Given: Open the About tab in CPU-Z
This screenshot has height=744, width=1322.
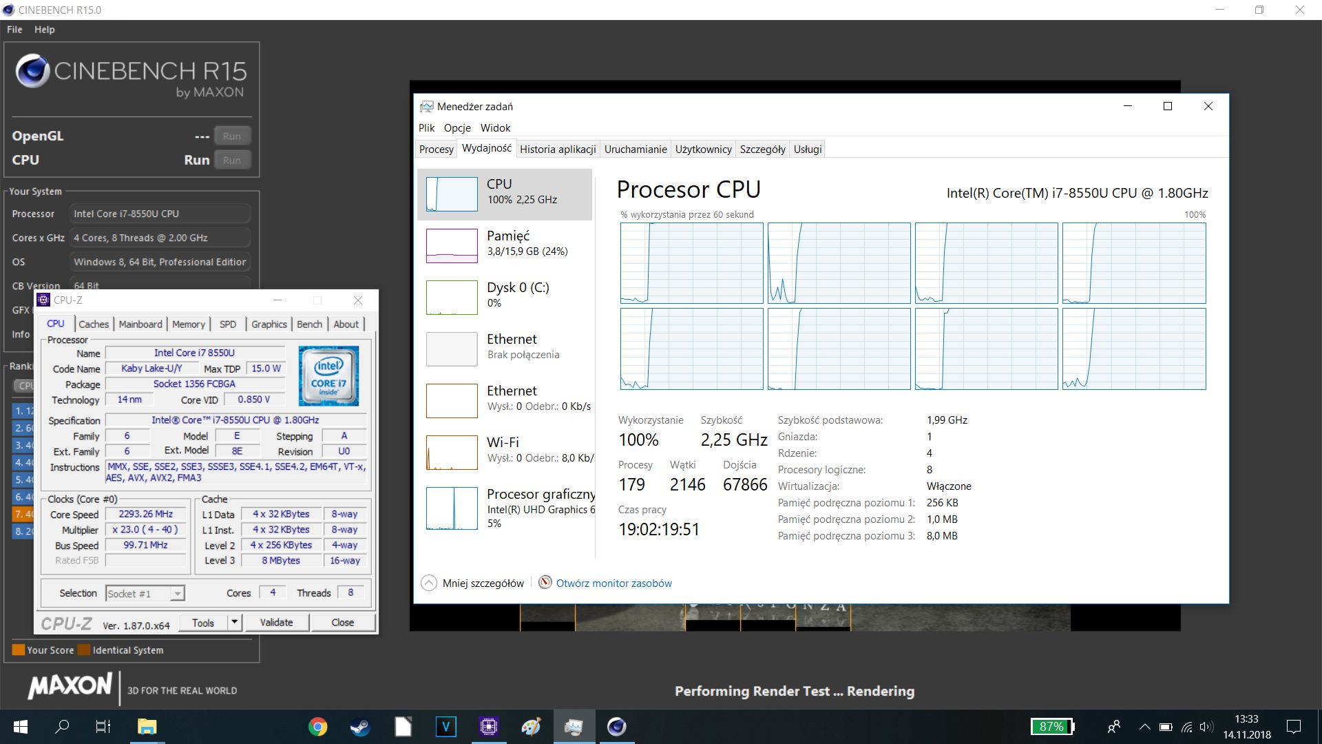Looking at the screenshot, I should (x=346, y=324).
